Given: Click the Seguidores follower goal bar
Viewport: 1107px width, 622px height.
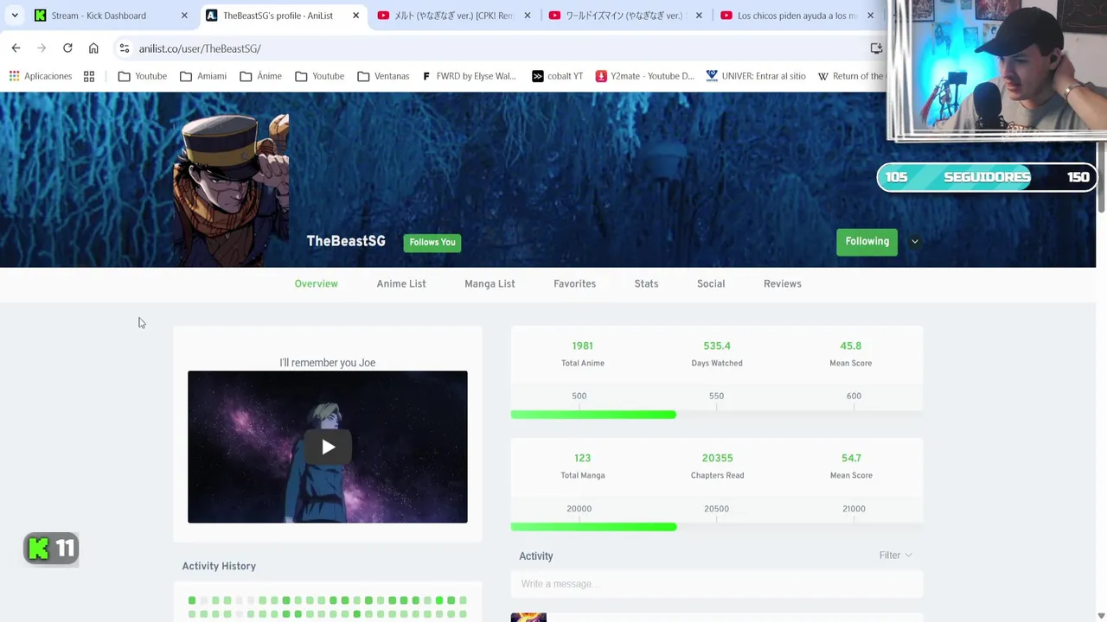Looking at the screenshot, I should pyautogui.click(x=987, y=177).
